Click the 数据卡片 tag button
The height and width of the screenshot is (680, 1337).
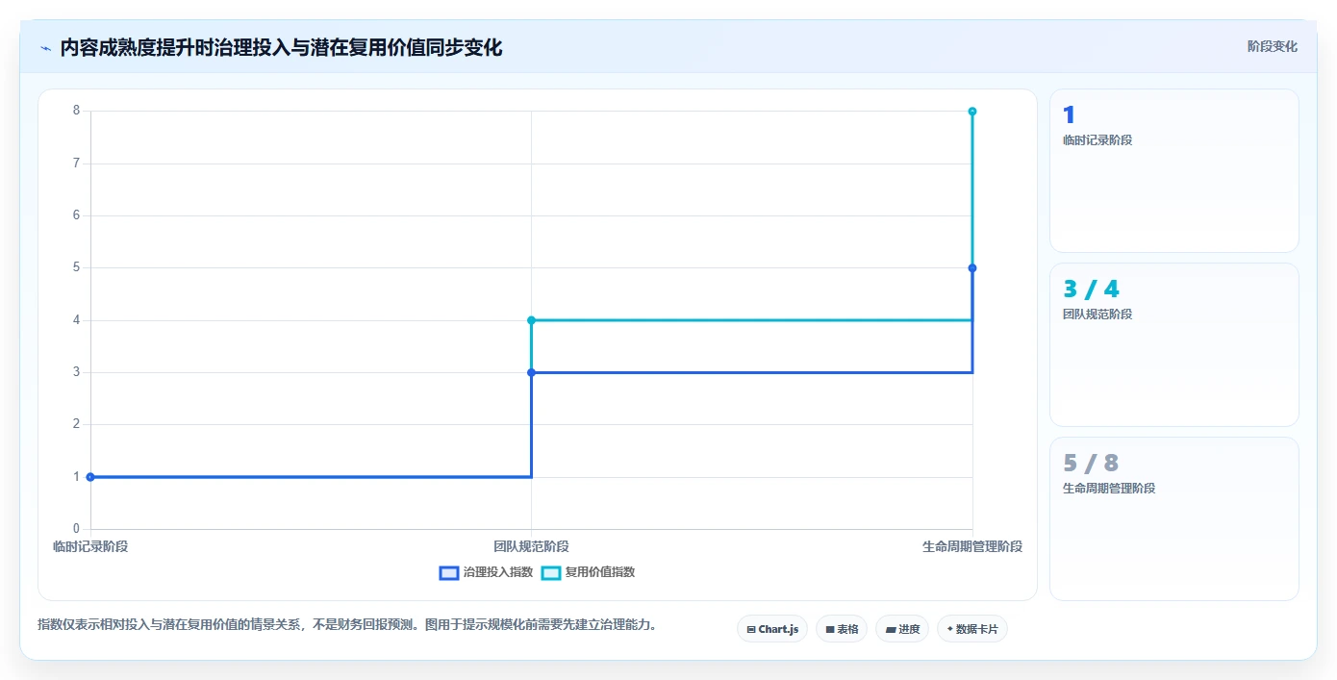(x=972, y=629)
